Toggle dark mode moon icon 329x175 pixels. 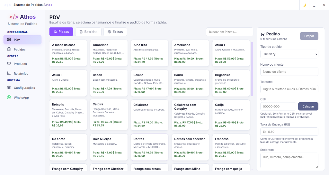pos(305,5)
